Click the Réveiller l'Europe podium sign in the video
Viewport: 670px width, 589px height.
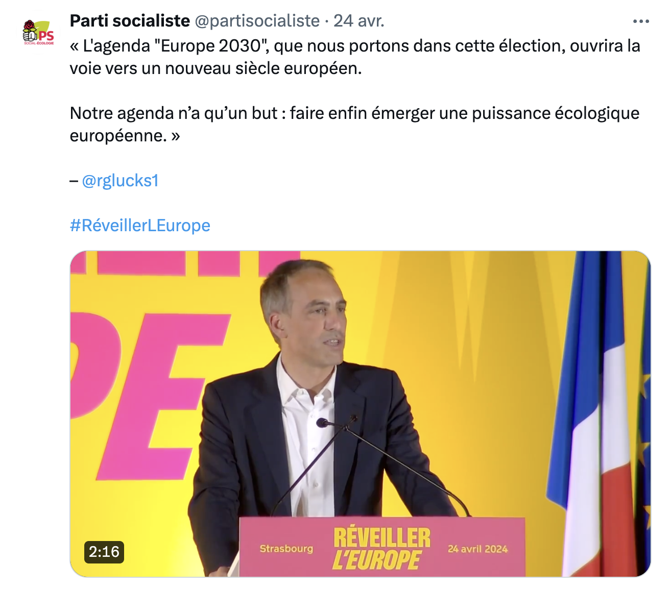(381, 549)
